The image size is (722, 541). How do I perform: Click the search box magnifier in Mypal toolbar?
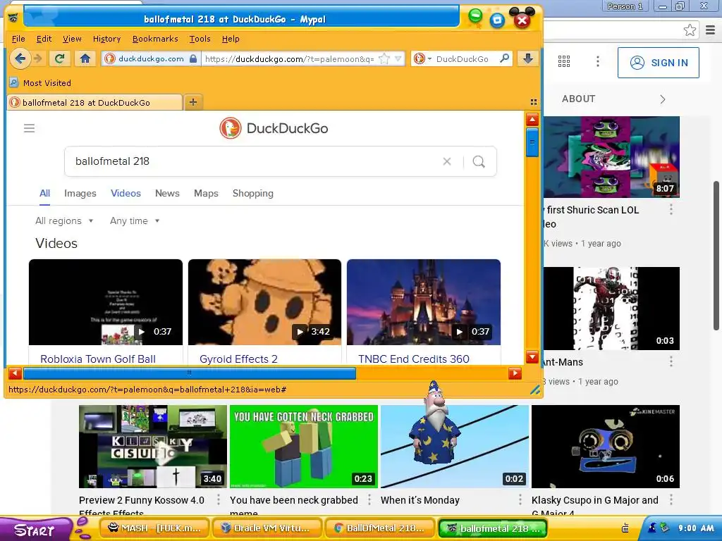point(505,58)
